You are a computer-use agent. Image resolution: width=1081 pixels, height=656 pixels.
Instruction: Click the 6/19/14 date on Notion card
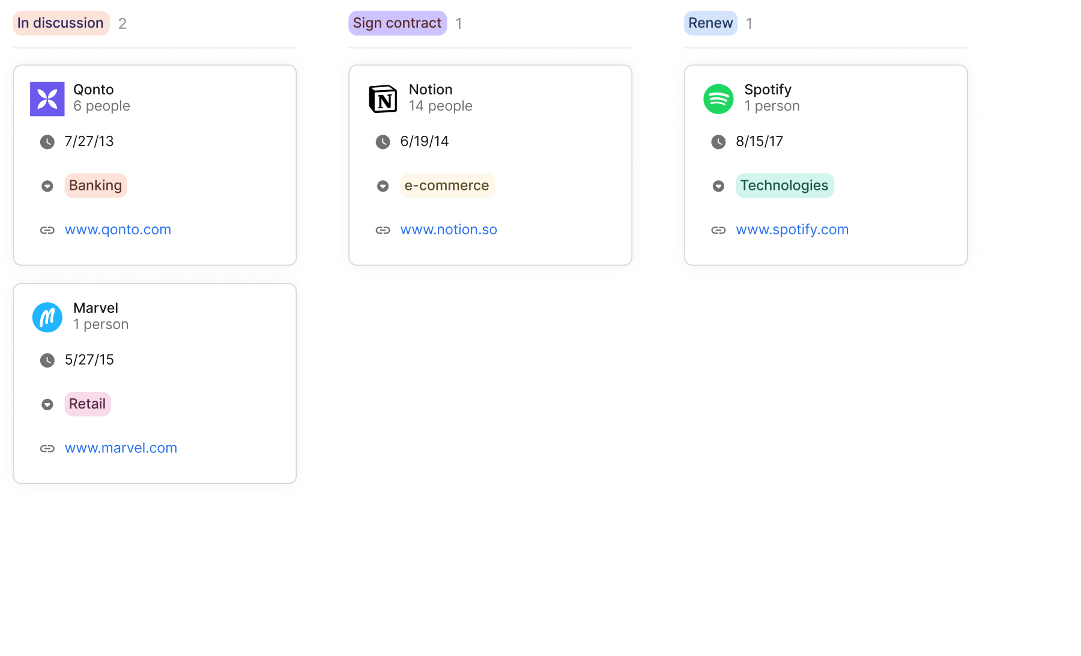pos(425,141)
